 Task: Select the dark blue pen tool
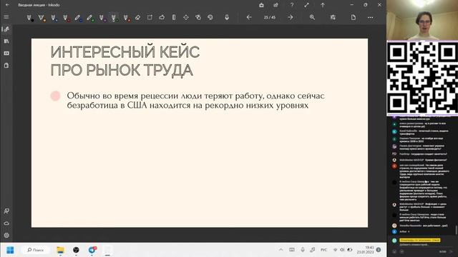pyautogui.click(x=54, y=18)
